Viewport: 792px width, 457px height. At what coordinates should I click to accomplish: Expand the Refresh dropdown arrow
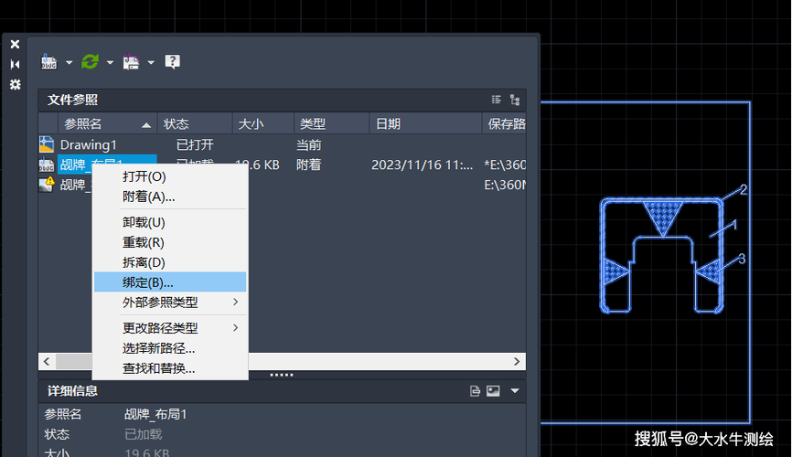pos(110,63)
